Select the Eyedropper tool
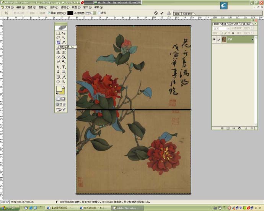The width and height of the screenshot is (264, 211). (64, 77)
